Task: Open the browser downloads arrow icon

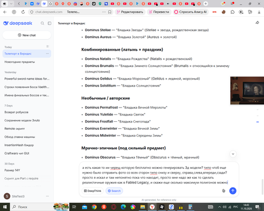Action: pos(259,12)
